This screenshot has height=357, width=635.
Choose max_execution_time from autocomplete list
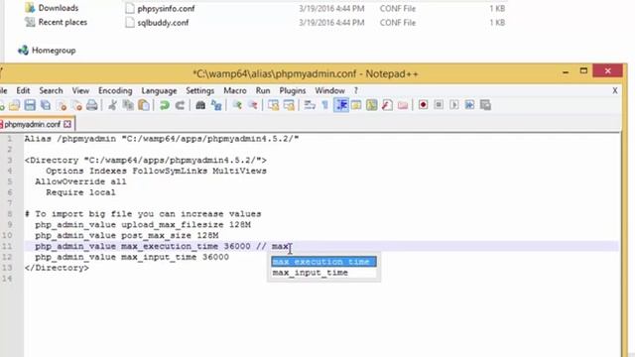324,262
